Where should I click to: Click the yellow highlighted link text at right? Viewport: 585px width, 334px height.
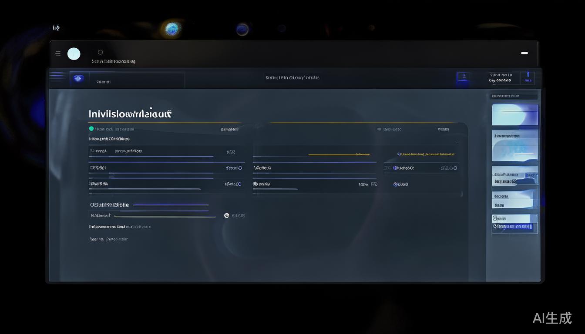click(426, 154)
